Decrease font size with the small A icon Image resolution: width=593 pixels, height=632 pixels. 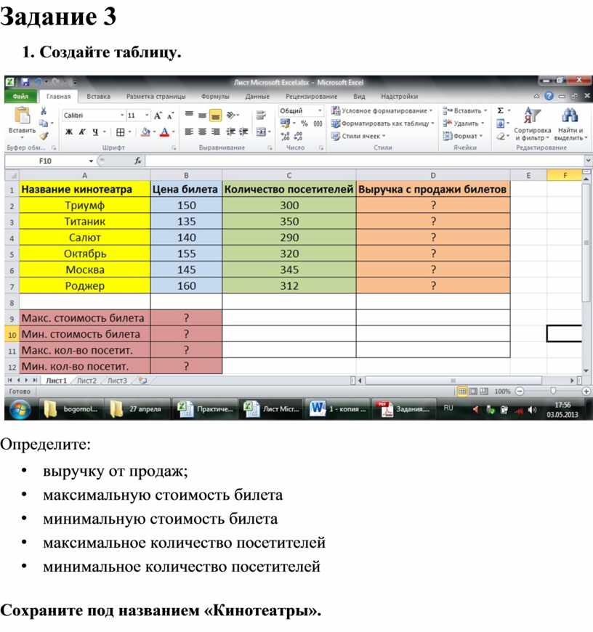[x=170, y=116]
